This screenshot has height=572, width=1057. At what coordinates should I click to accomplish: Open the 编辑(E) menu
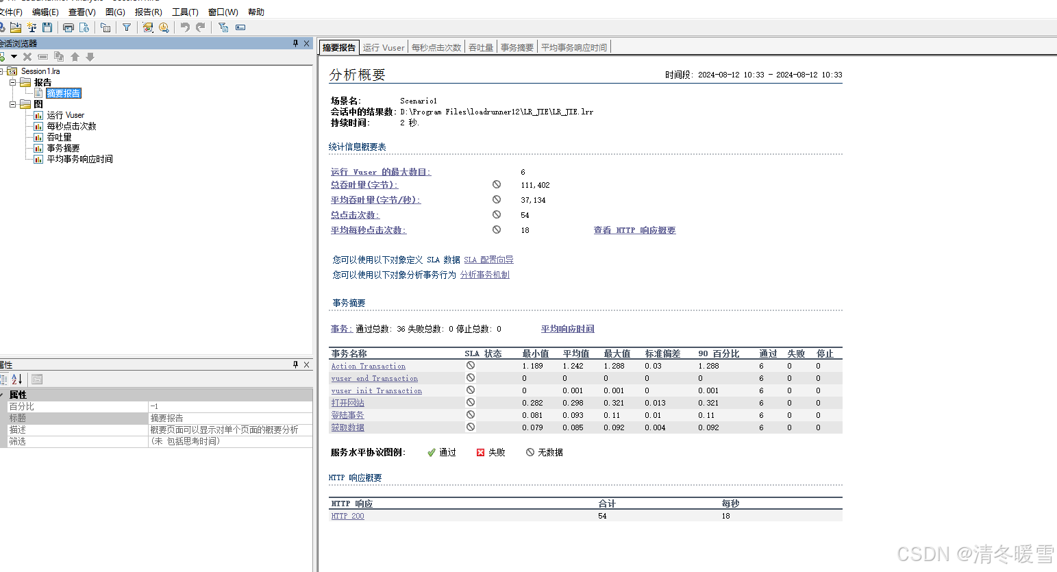(x=45, y=12)
